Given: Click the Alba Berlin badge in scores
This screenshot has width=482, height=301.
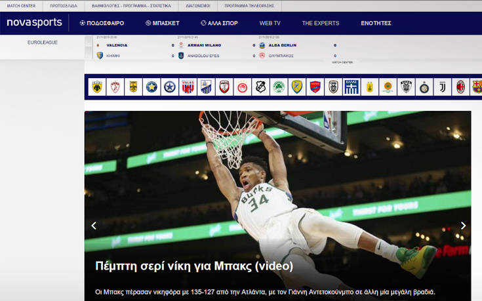Looking at the screenshot, I should (x=262, y=45).
